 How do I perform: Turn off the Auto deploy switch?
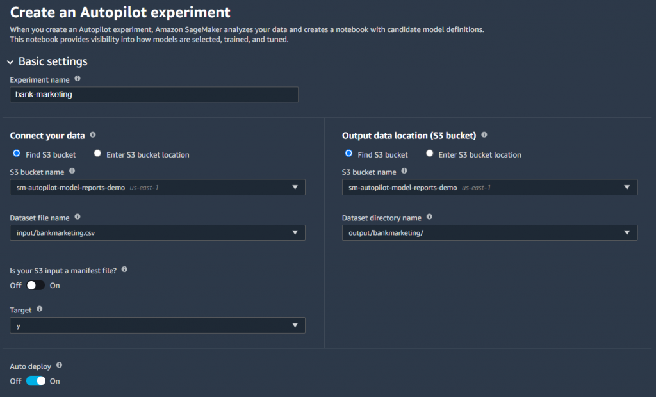coord(36,381)
